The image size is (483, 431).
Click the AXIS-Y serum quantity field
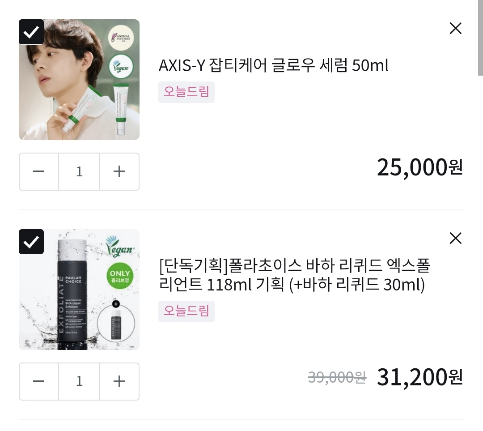point(79,171)
